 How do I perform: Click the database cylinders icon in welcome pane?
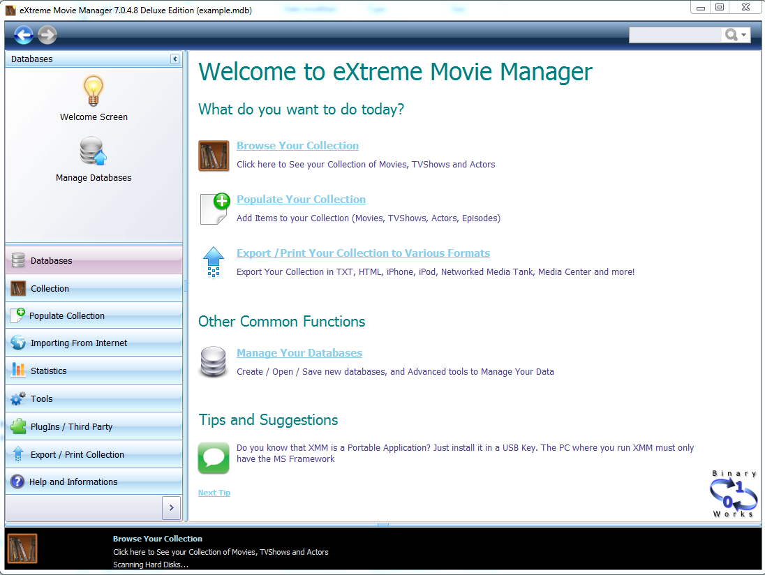click(213, 361)
